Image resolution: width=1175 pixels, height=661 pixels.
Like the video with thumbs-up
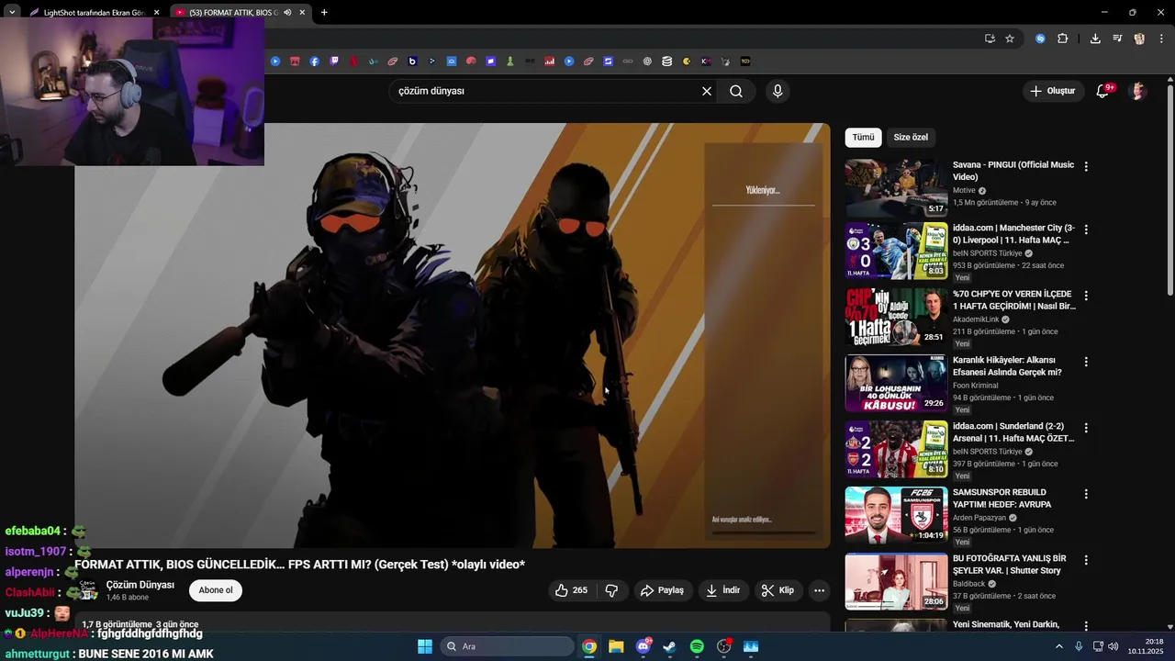[x=571, y=590]
